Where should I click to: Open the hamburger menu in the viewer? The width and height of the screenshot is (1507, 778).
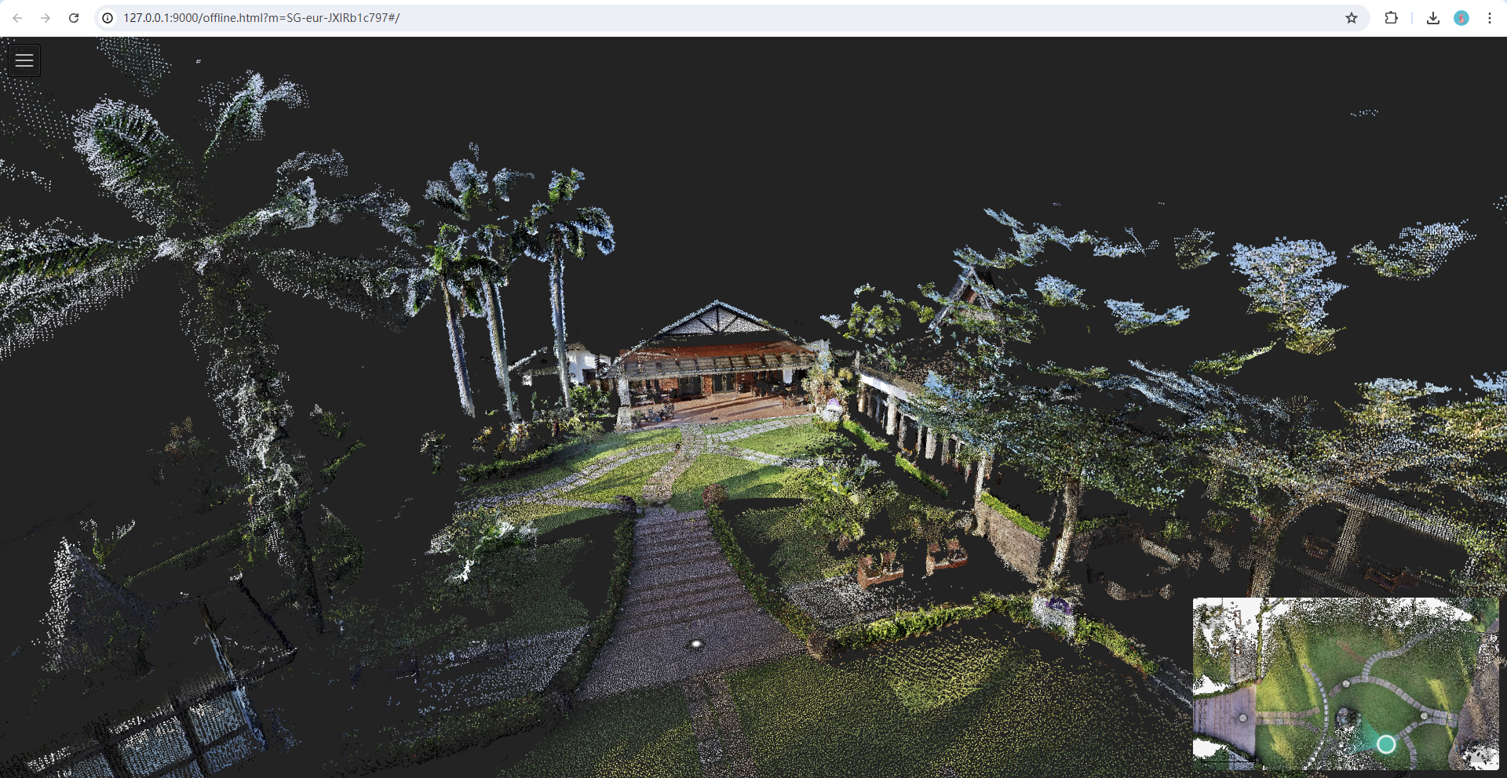coord(24,60)
